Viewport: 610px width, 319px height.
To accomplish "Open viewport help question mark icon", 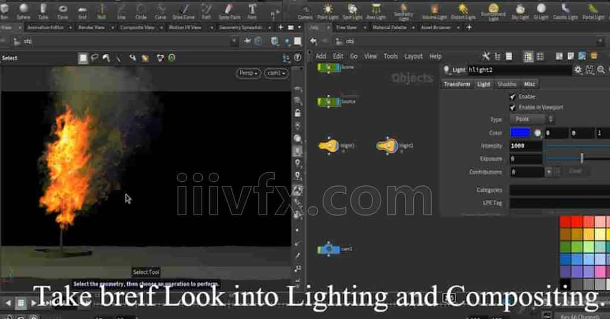I will pos(298,58).
